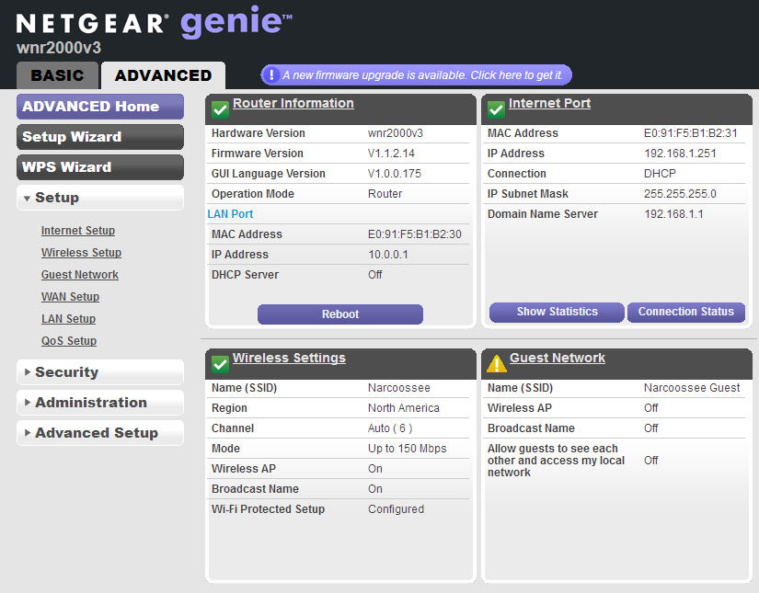Image resolution: width=759 pixels, height=593 pixels.
Task: Open QoS Setup
Action: (x=69, y=341)
